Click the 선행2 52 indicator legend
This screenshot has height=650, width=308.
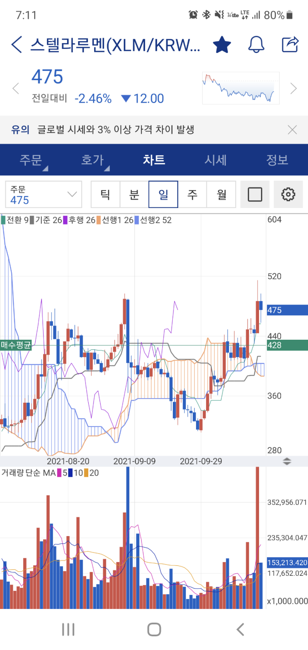(x=153, y=220)
